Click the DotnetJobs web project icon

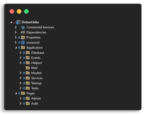pos(18,22)
